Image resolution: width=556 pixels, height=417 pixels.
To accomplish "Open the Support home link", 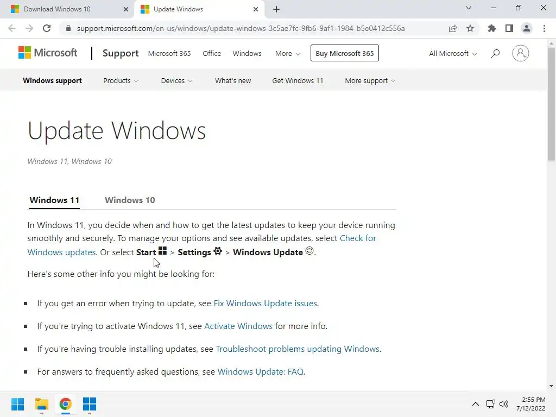I will [x=121, y=53].
